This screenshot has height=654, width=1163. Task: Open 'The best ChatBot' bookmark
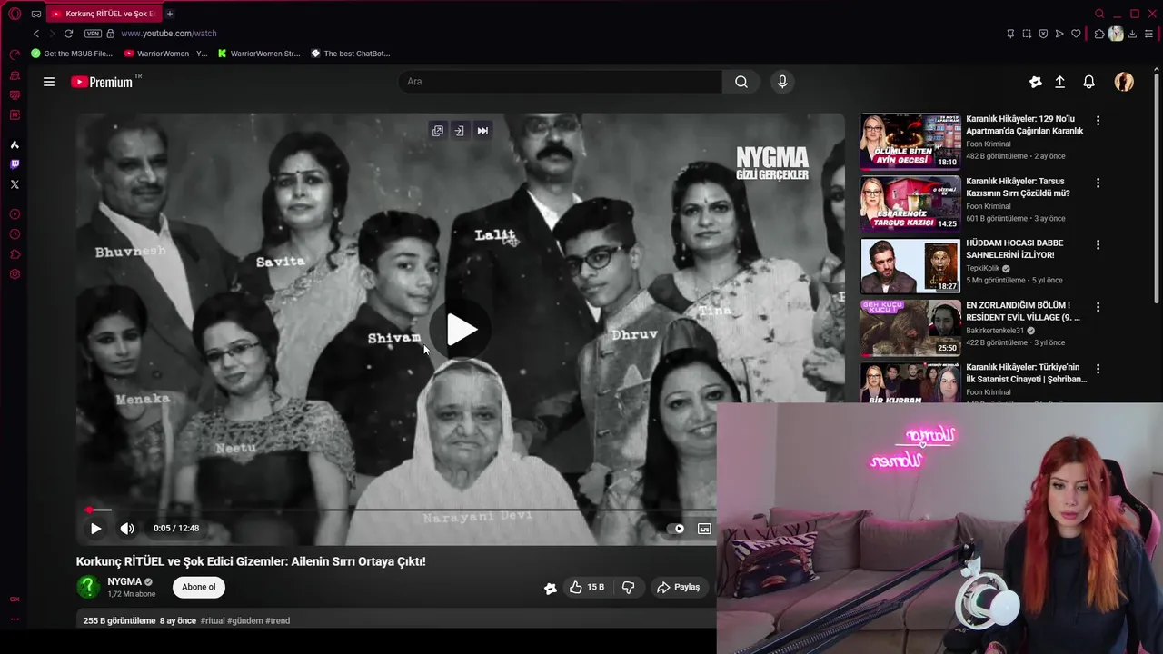coord(351,54)
